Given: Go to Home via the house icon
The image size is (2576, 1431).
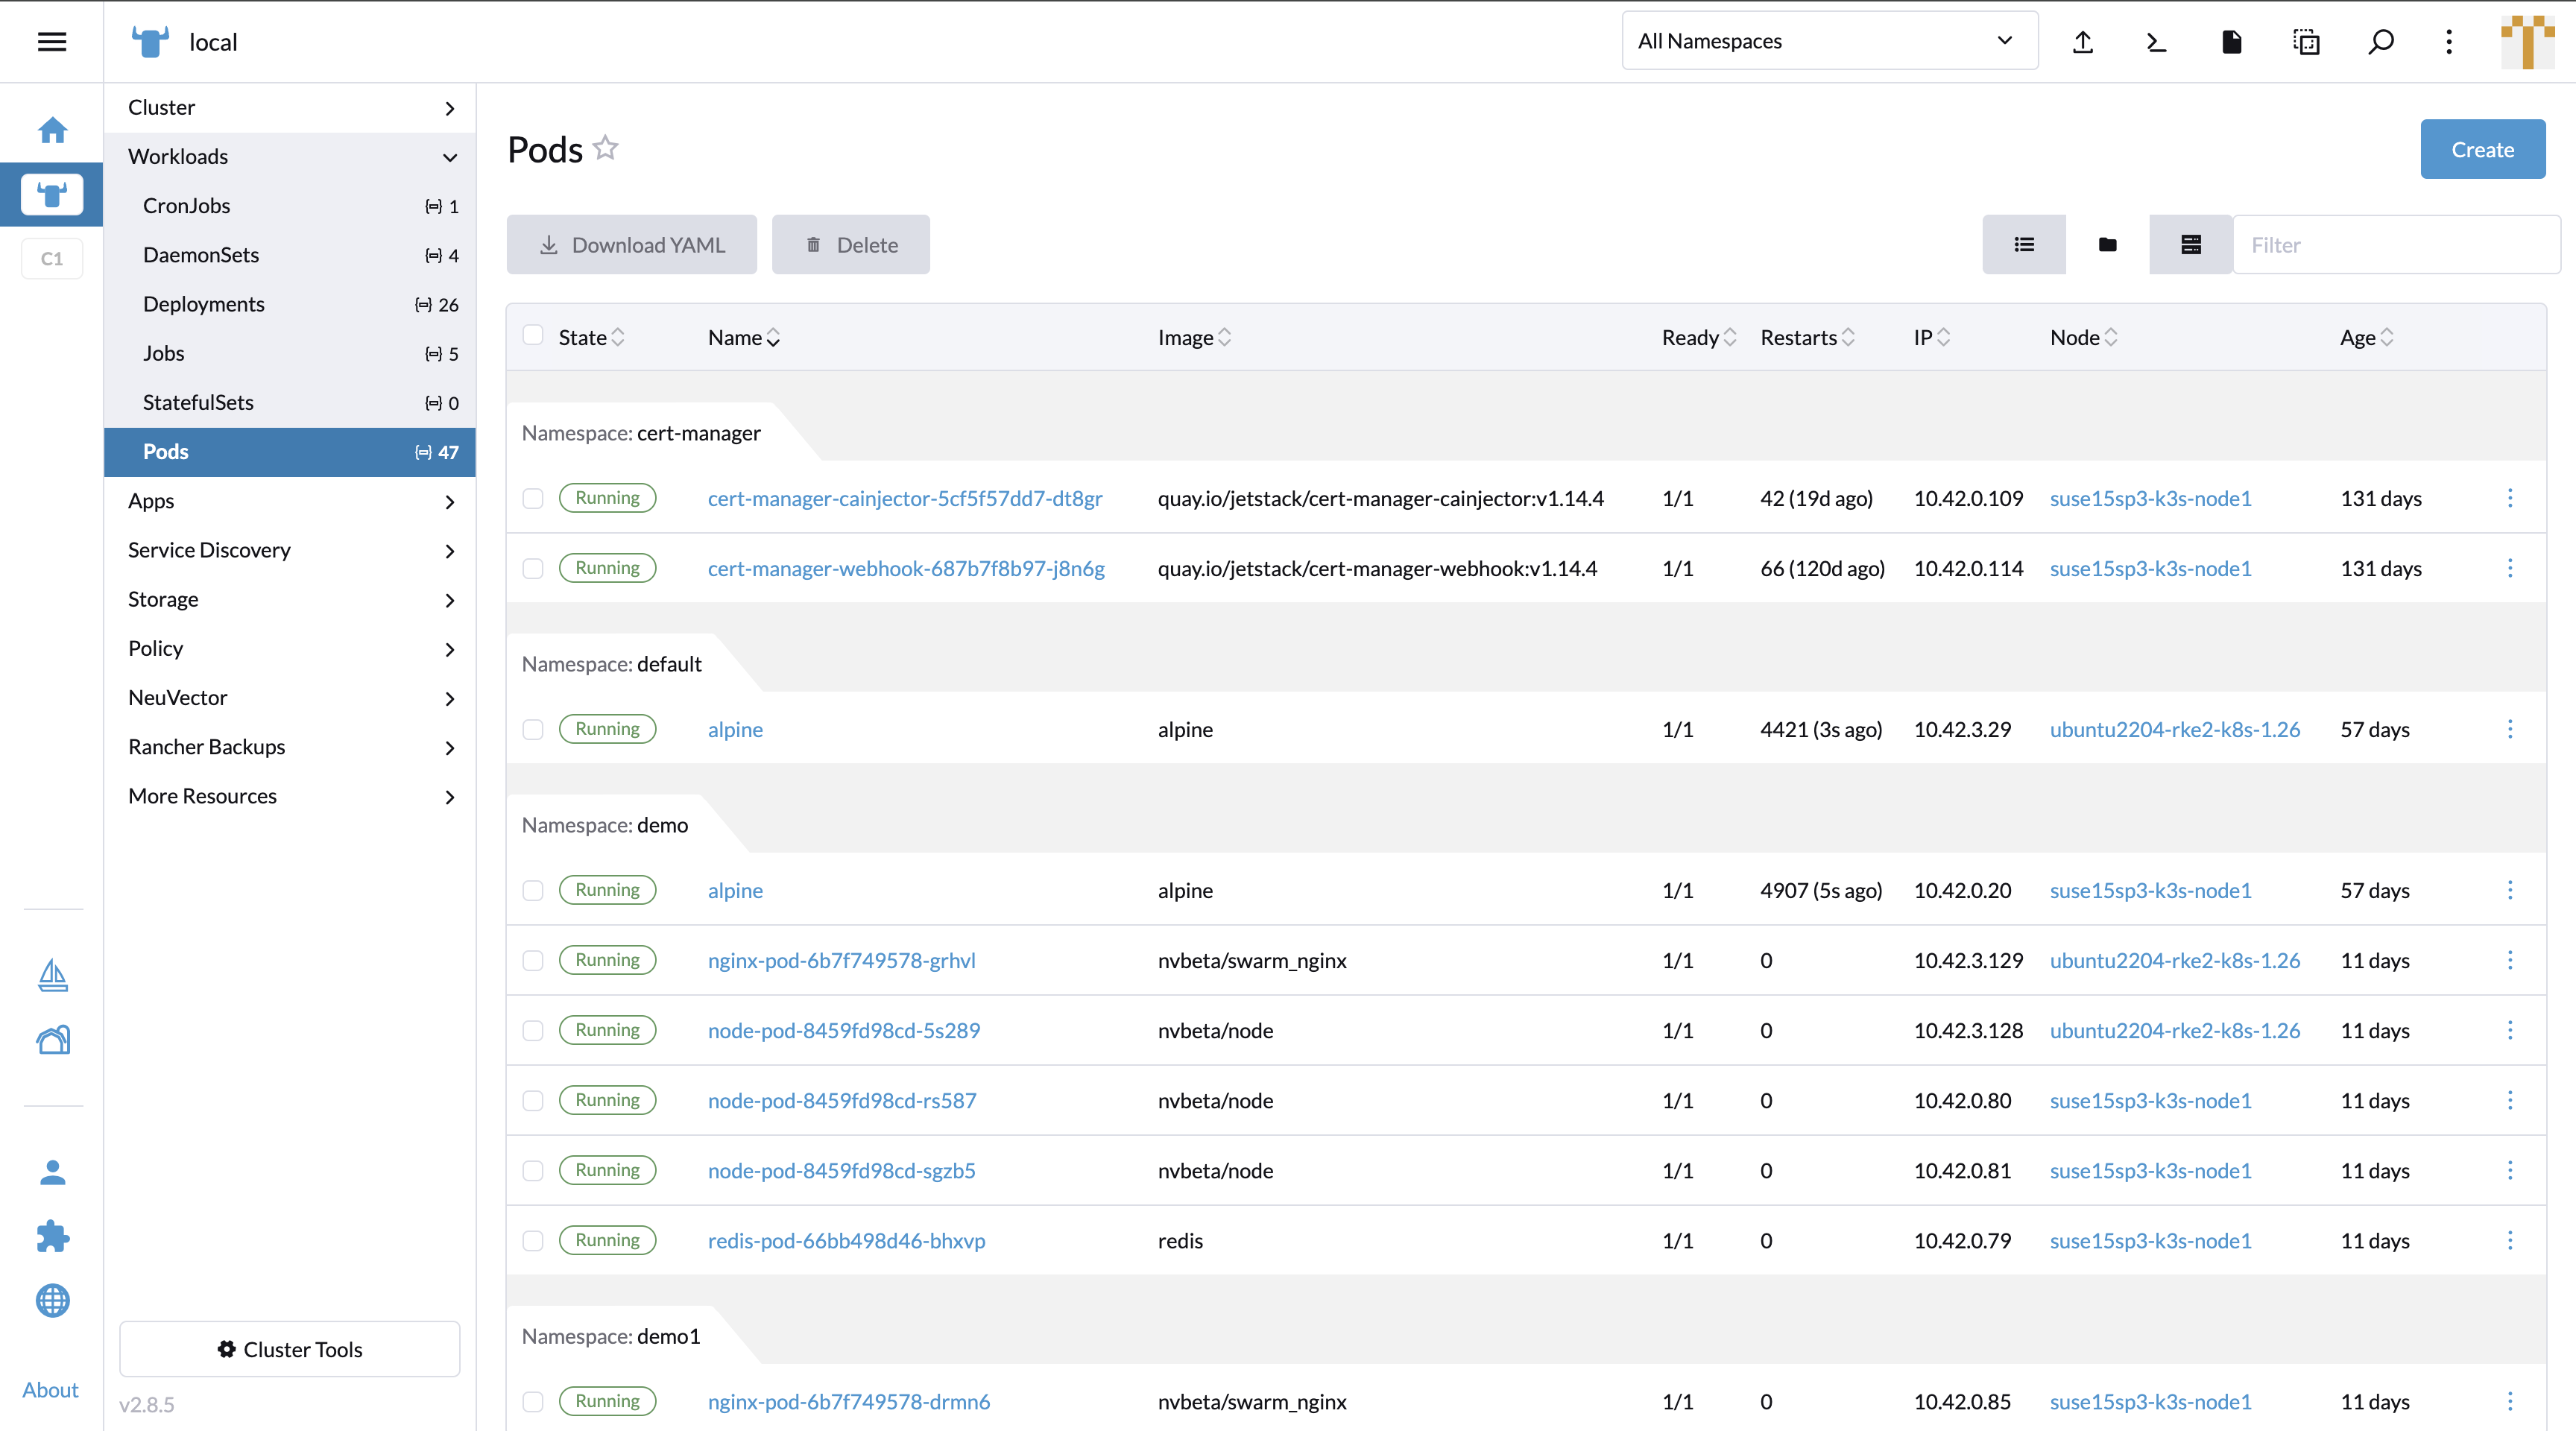Looking at the screenshot, I should [52, 130].
